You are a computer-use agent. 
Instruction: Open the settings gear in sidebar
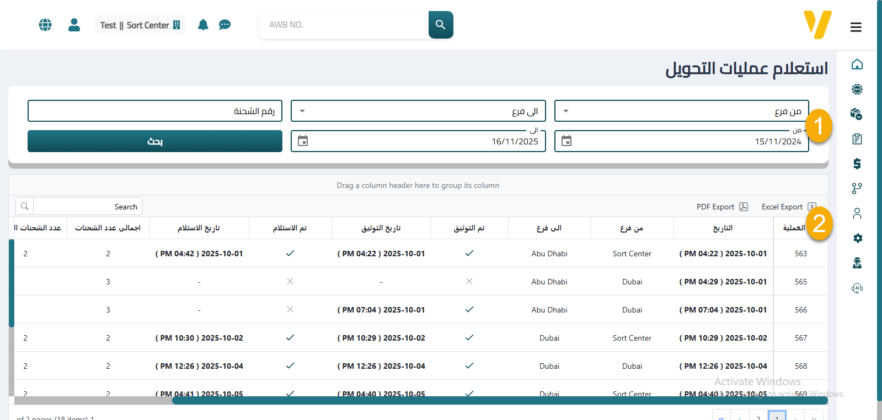tap(857, 238)
